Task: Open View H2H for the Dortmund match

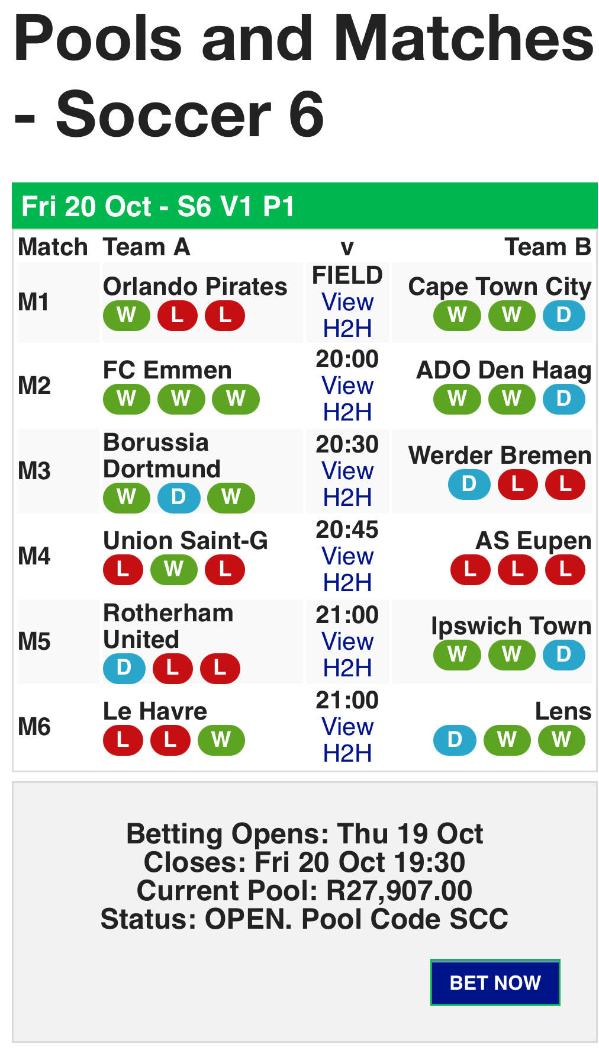Action: pos(347,484)
